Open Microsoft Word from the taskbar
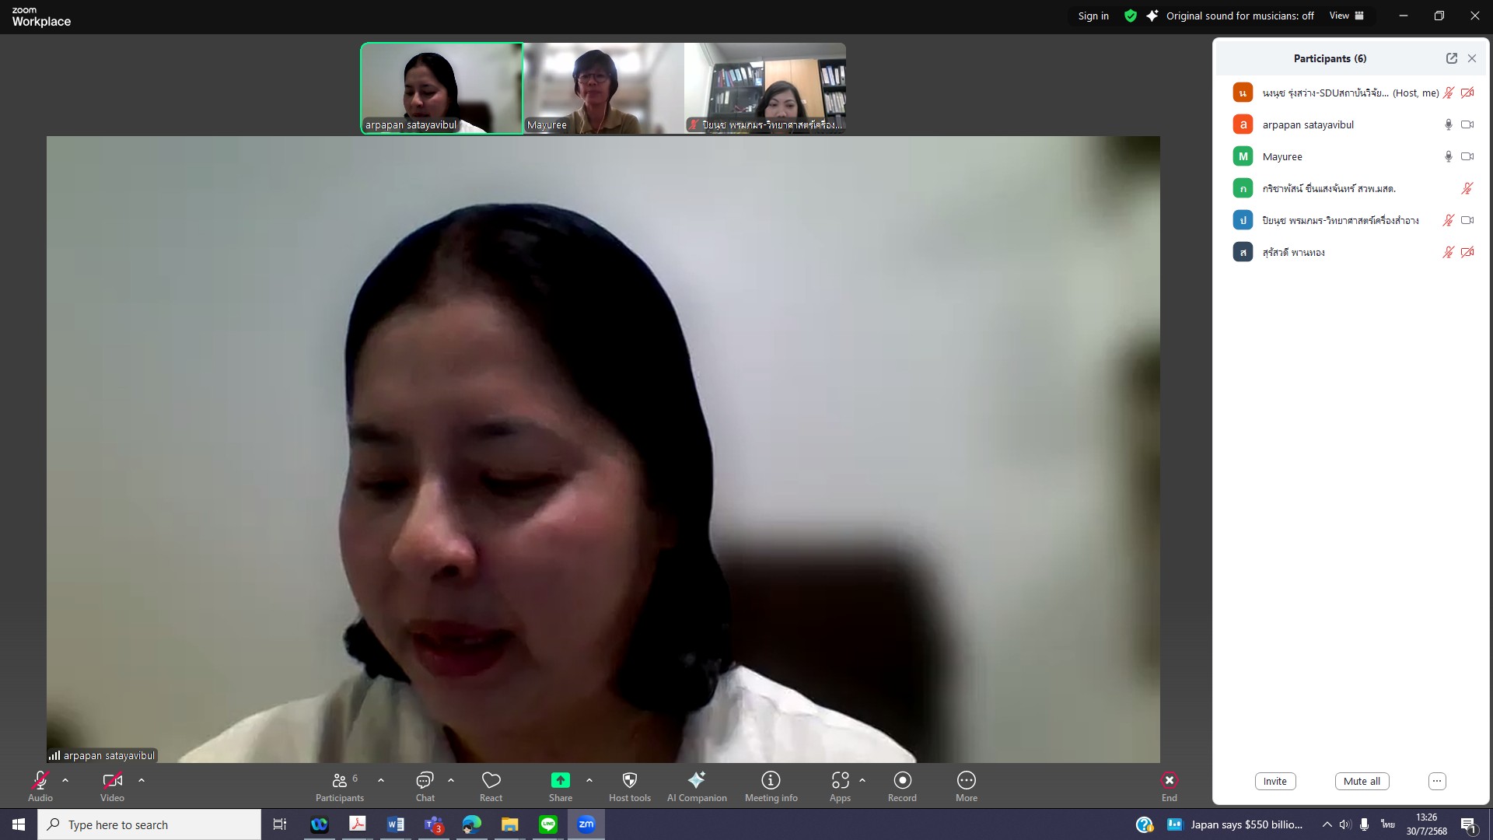Image resolution: width=1493 pixels, height=840 pixels. (x=395, y=824)
